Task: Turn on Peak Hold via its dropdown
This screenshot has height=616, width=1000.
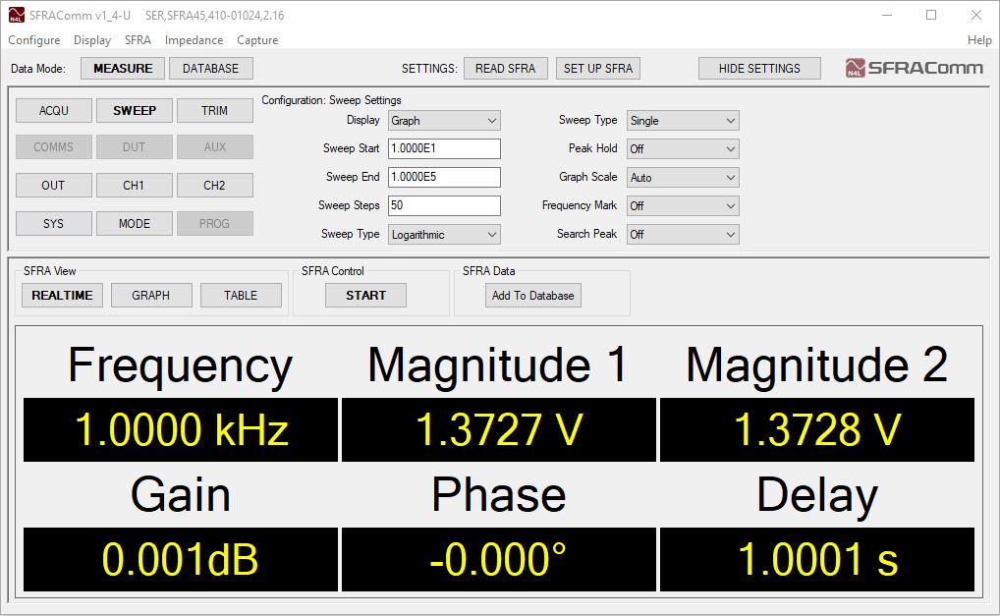Action: pyautogui.click(x=682, y=148)
